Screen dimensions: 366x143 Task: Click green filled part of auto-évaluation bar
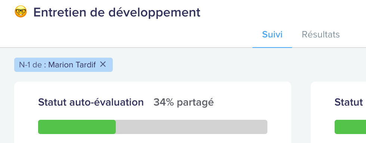tap(77, 127)
